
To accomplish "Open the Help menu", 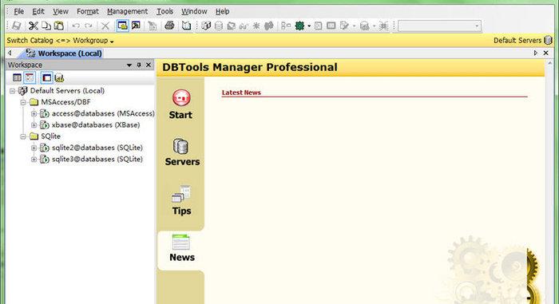I will [223, 11].
